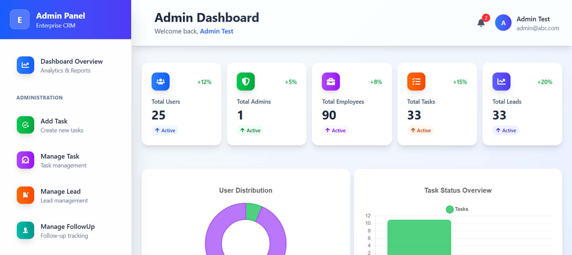Click the up arrow on the Total Employees Active badge
The image size is (572, 255).
point(327,130)
